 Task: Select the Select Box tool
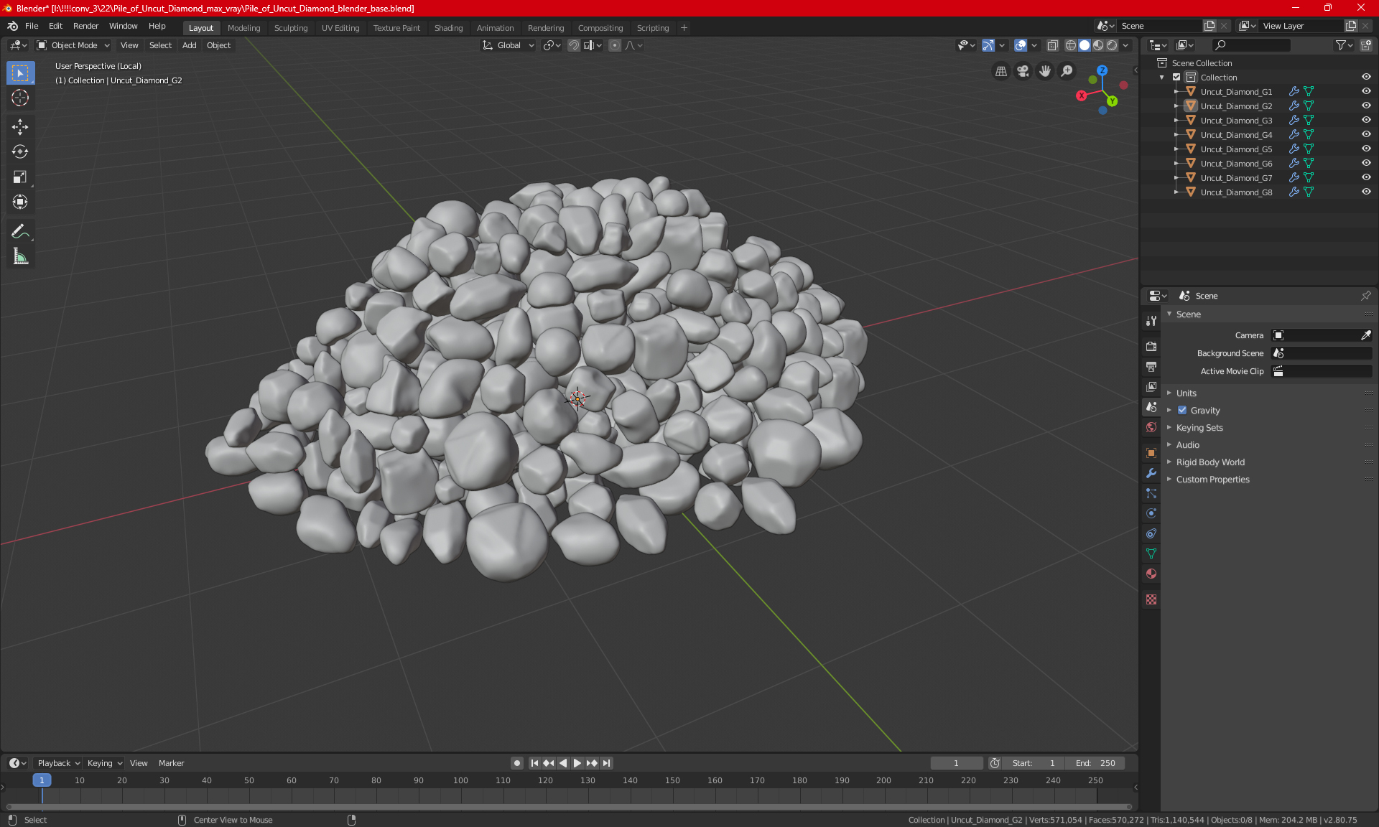click(x=20, y=73)
